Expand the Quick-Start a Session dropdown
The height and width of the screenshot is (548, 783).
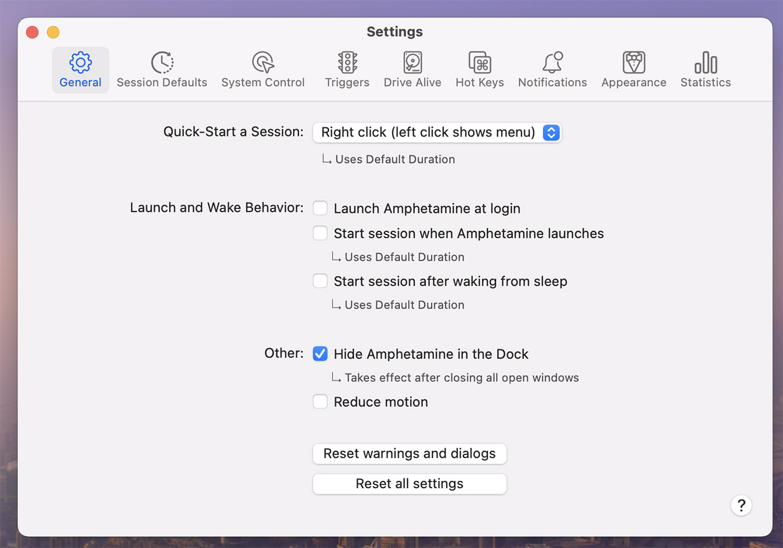tap(437, 133)
